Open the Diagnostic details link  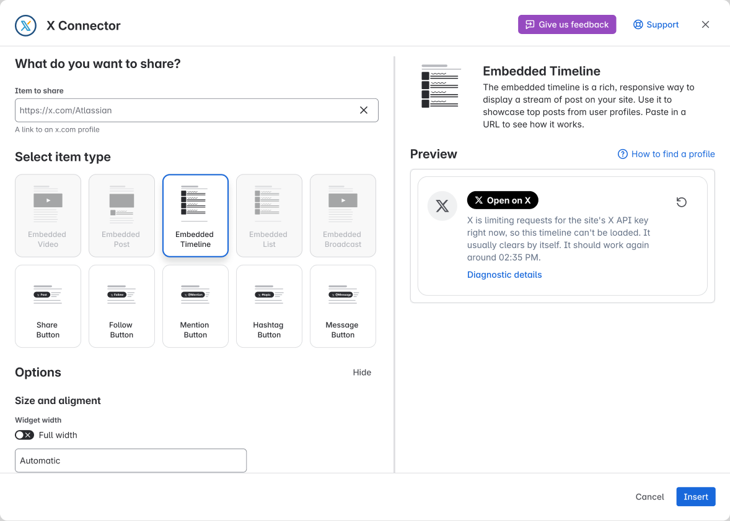click(x=504, y=275)
